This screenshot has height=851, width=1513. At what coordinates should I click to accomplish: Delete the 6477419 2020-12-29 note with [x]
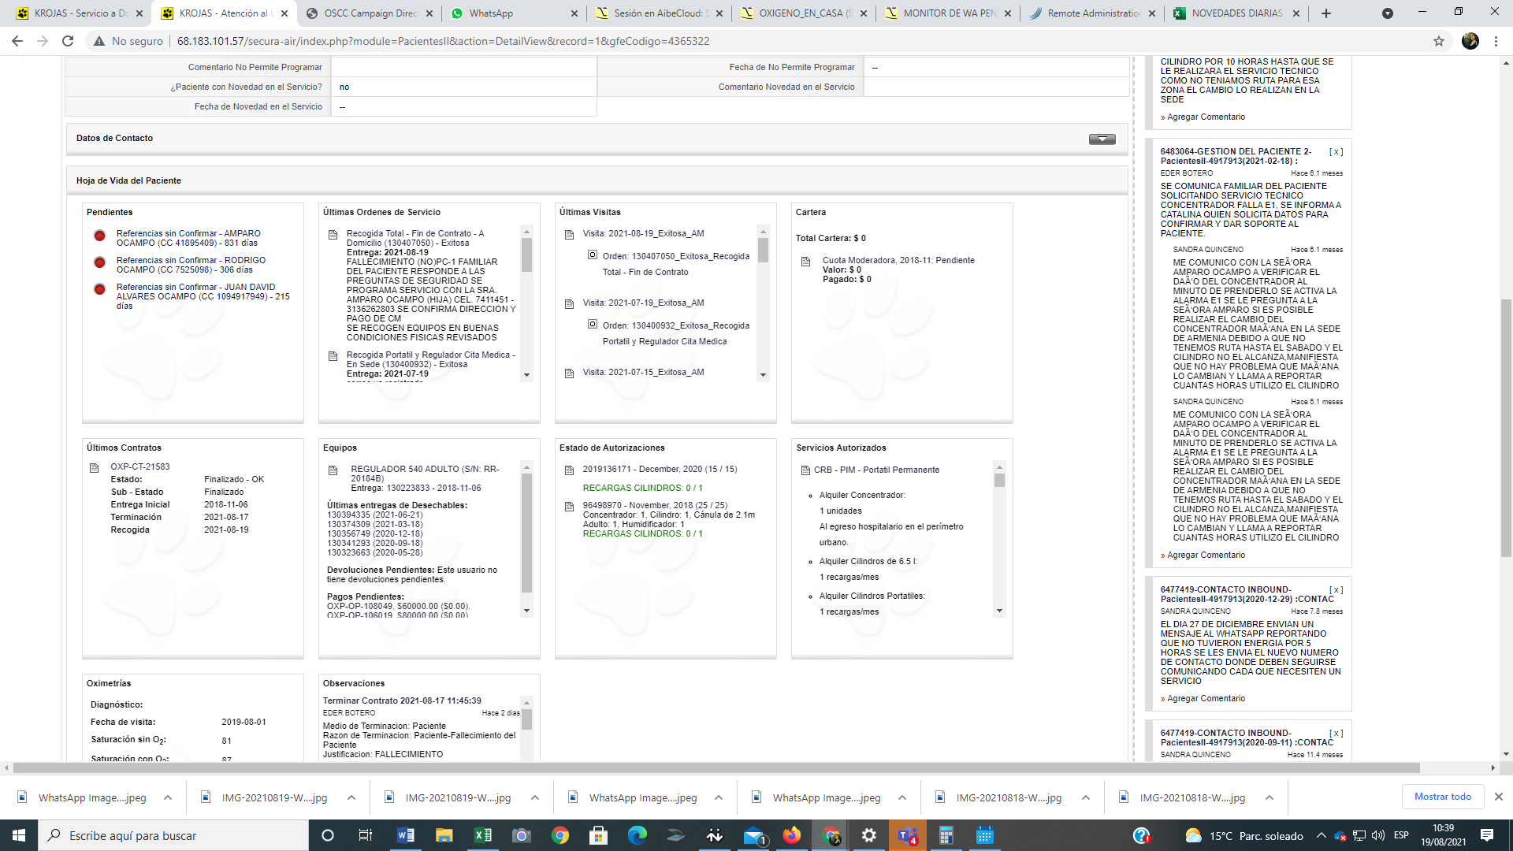pyautogui.click(x=1336, y=589)
